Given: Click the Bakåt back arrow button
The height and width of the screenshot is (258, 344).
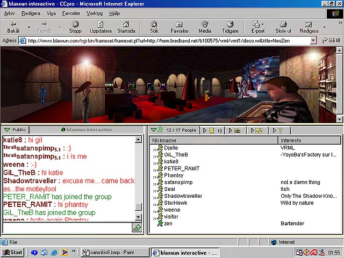Looking at the screenshot, I should tap(13, 27).
